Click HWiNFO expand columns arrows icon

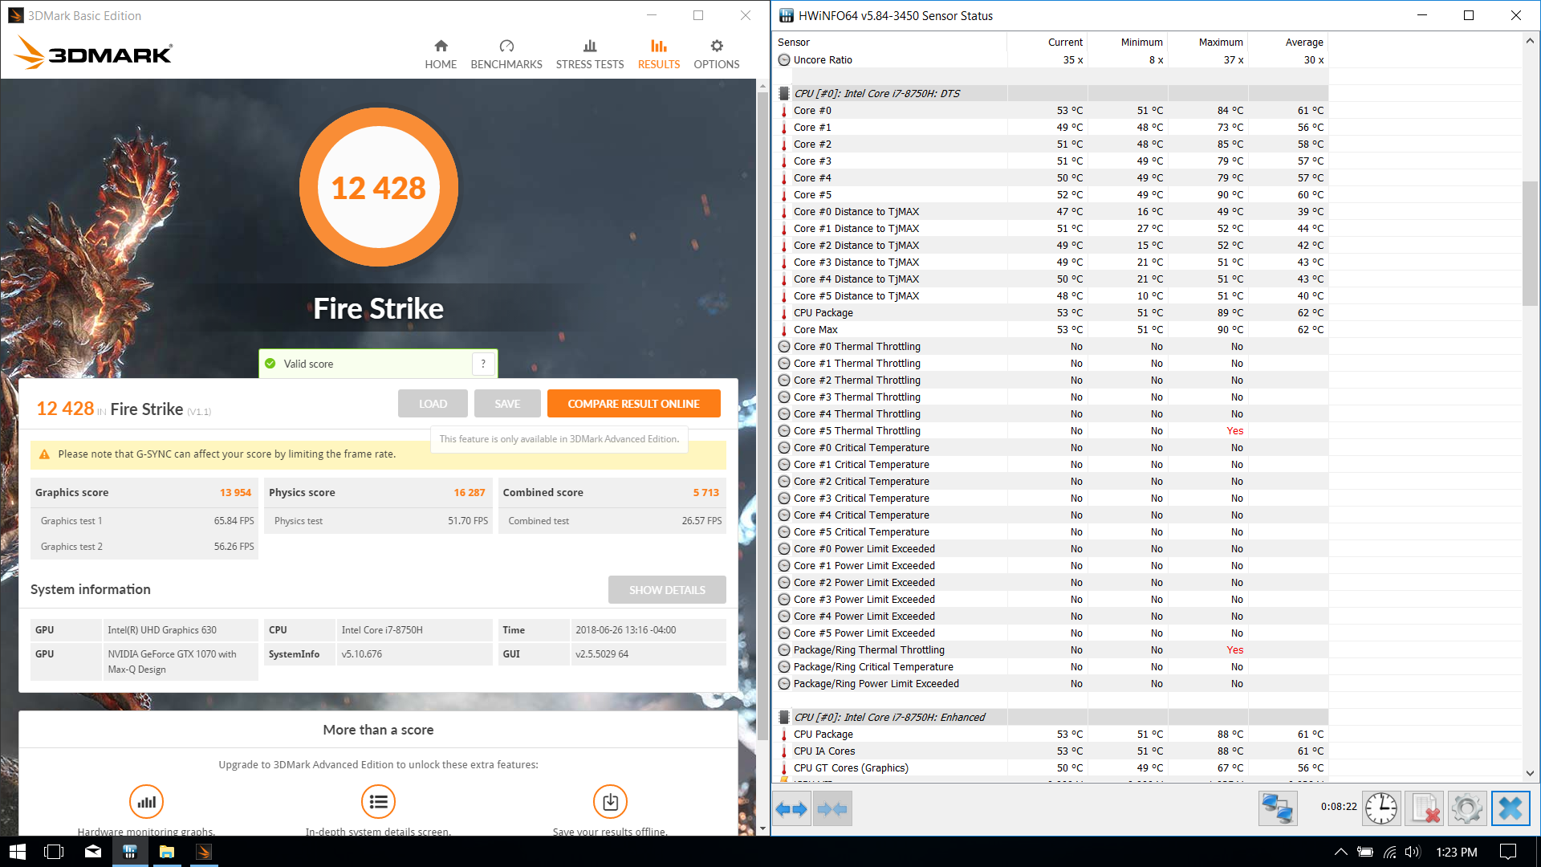[791, 809]
